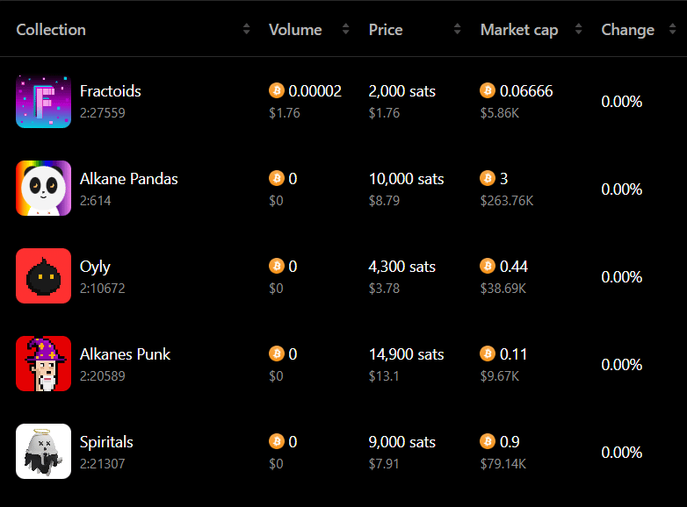
Task: Open the Alkanes Punk wizard icon
Action: 43,363
